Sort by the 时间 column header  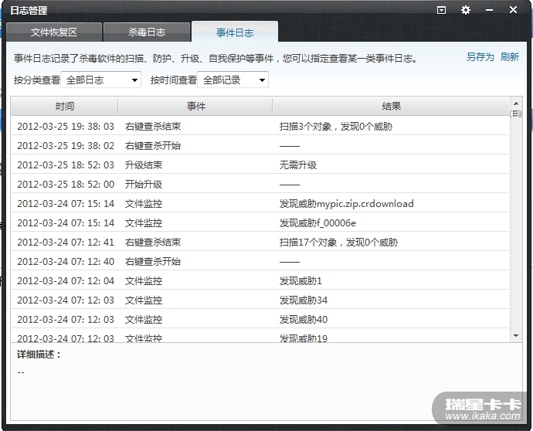click(65, 107)
